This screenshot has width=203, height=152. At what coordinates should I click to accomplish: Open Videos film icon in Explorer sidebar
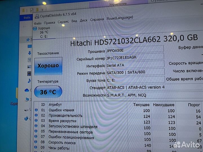click(29, 73)
